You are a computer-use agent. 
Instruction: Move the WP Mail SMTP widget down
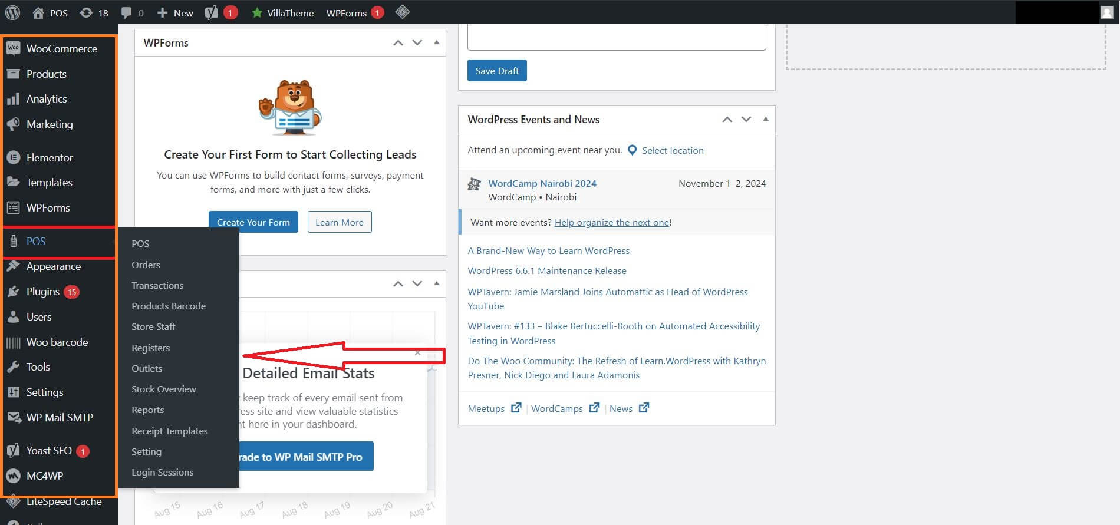417,283
